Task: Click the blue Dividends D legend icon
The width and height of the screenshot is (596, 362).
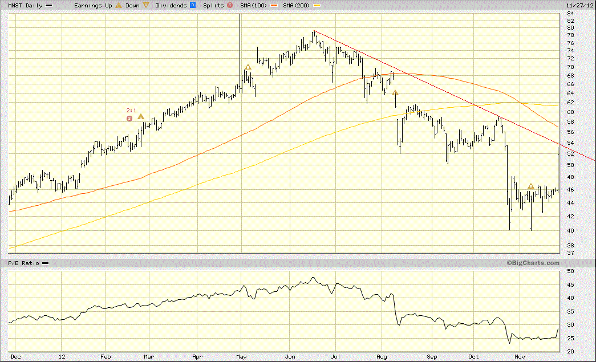Action: (193, 5)
